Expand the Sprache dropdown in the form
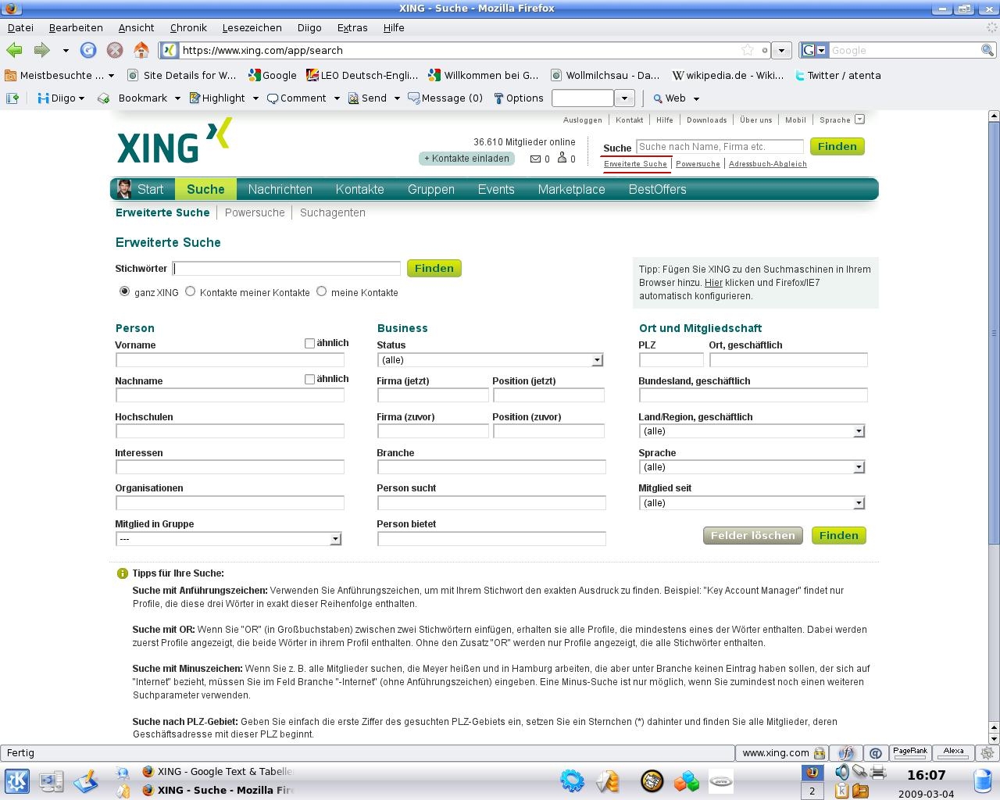 (x=752, y=467)
